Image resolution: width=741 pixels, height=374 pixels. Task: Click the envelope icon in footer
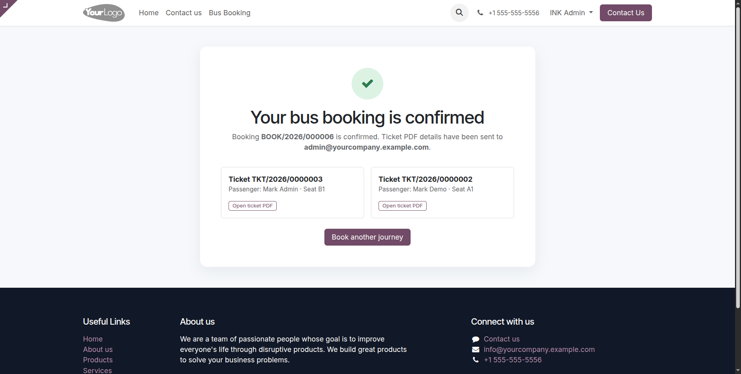point(476,350)
